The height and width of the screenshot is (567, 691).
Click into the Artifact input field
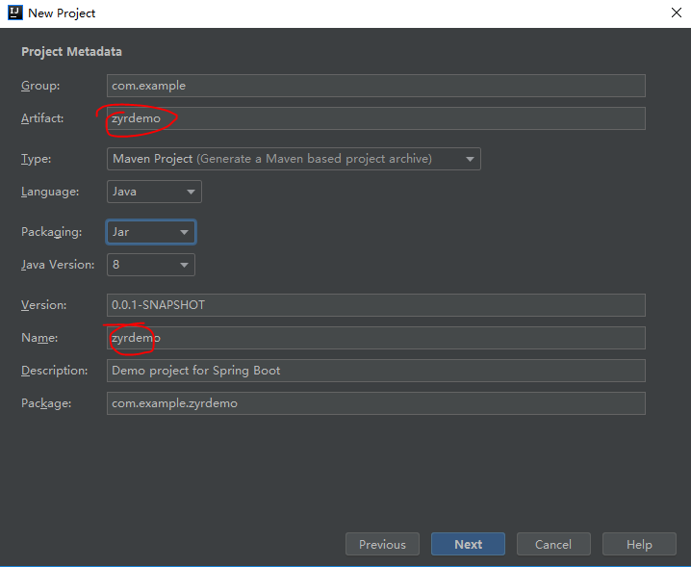(376, 118)
